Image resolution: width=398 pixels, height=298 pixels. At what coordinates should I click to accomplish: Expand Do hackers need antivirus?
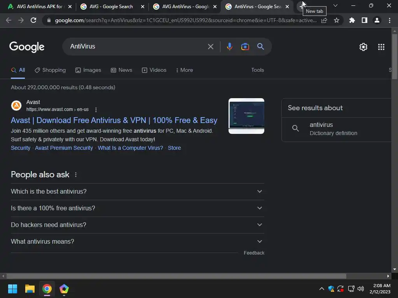(x=137, y=225)
